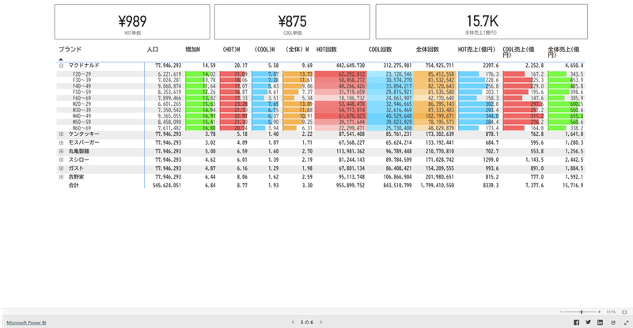Share the report on LinkedIn
This screenshot has width=633, height=328.
coord(601,322)
